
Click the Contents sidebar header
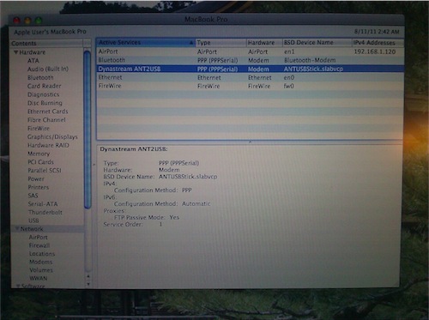pos(46,44)
